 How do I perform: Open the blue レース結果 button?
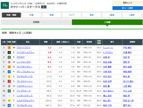tap(128, 8)
